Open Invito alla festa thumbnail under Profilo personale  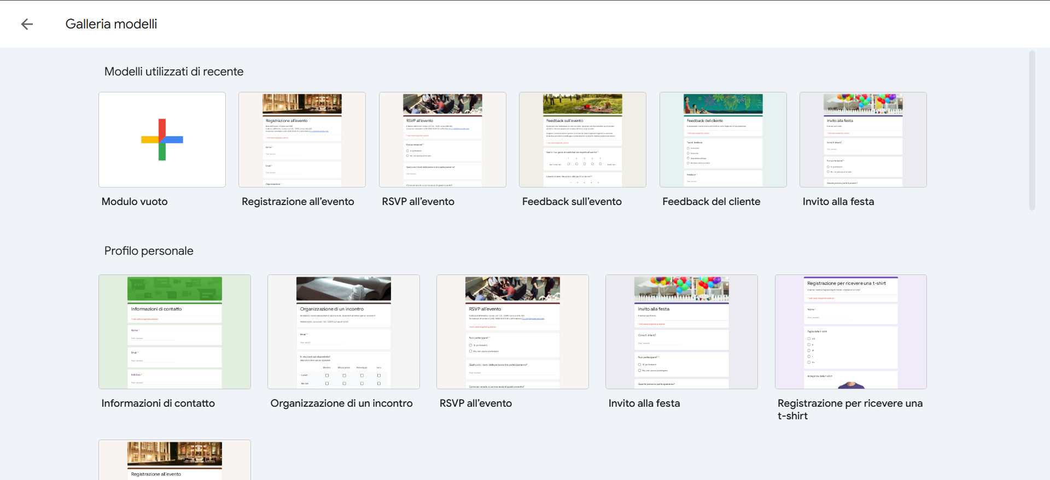pos(681,332)
